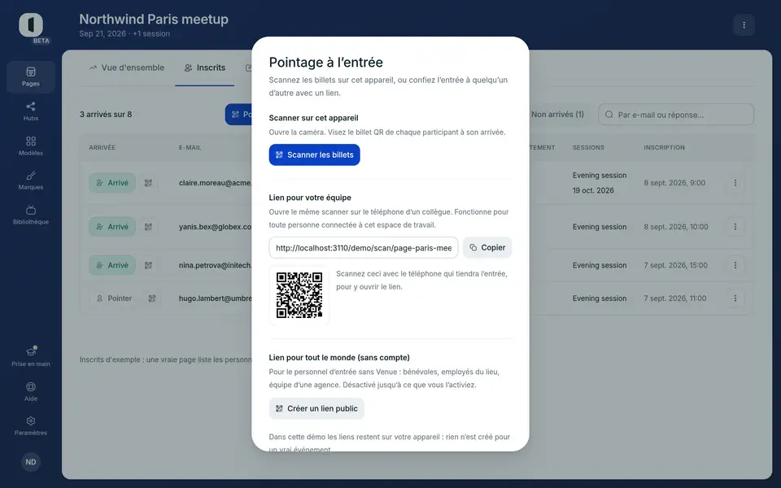
Task: Open Prise en main guide
Action: tap(31, 357)
